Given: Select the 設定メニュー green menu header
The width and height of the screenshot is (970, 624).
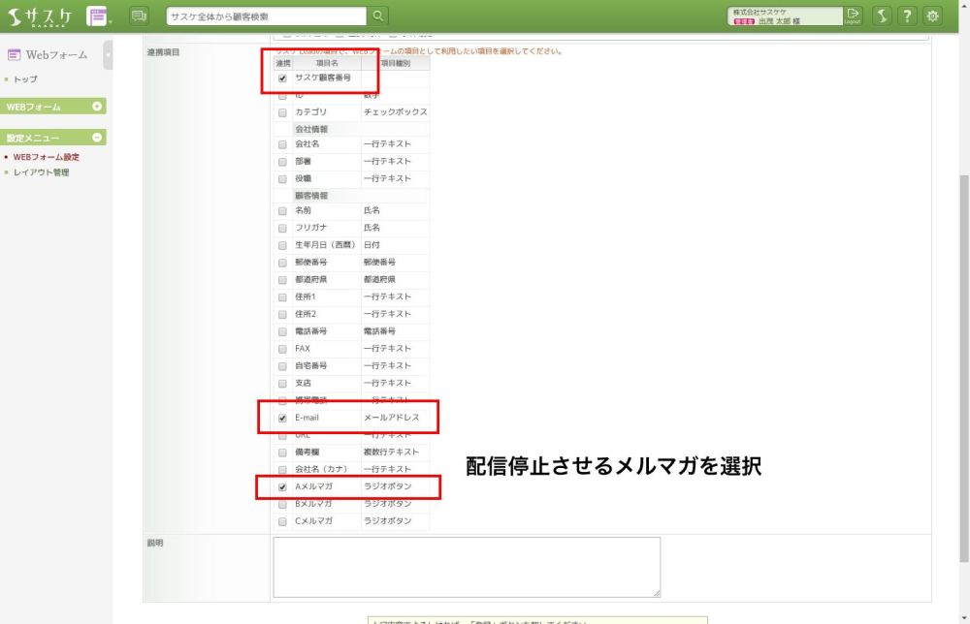Looking at the screenshot, I should tap(52, 138).
